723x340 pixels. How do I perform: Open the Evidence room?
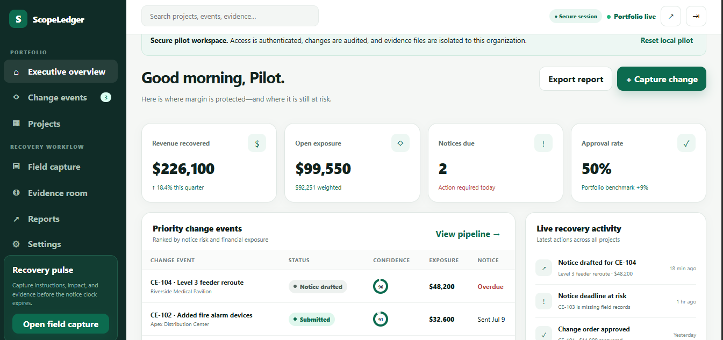pos(61,193)
